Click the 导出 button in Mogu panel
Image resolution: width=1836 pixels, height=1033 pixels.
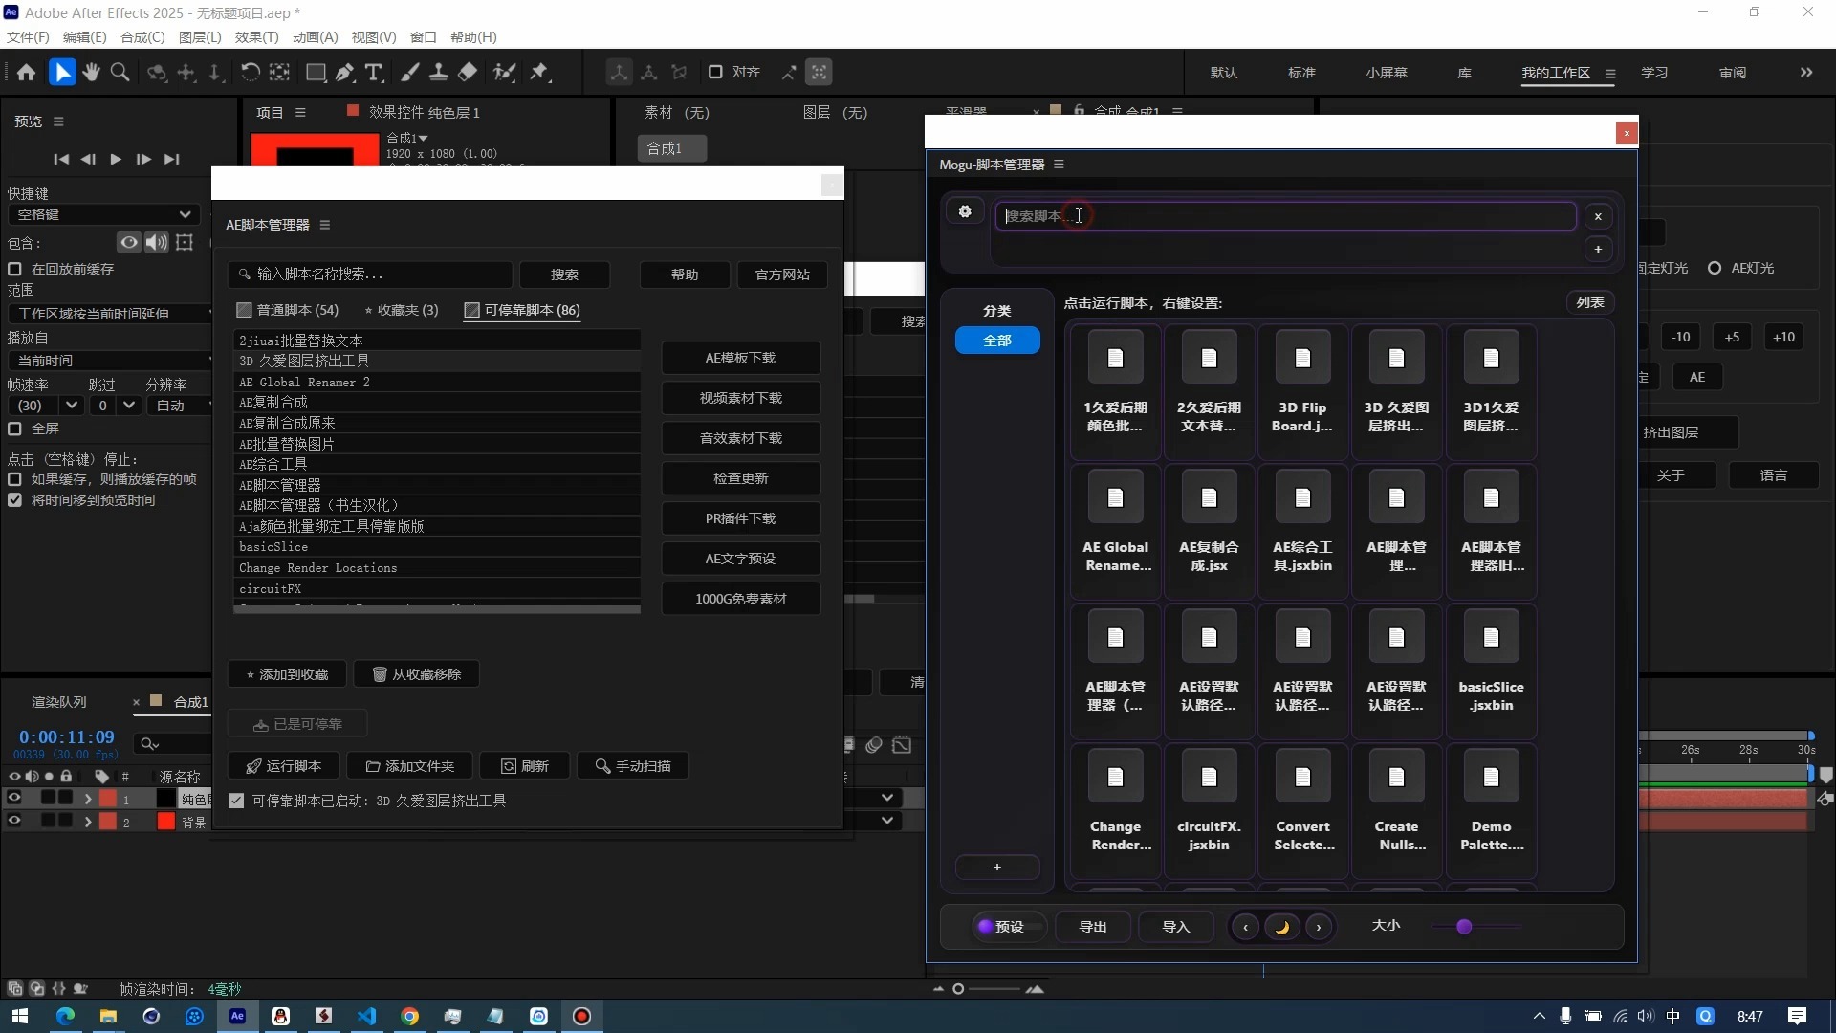[x=1092, y=927]
